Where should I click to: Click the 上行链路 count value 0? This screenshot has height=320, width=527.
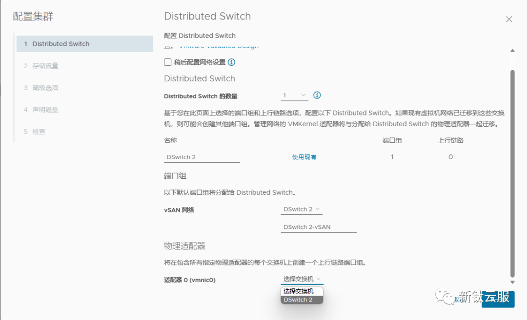(451, 157)
